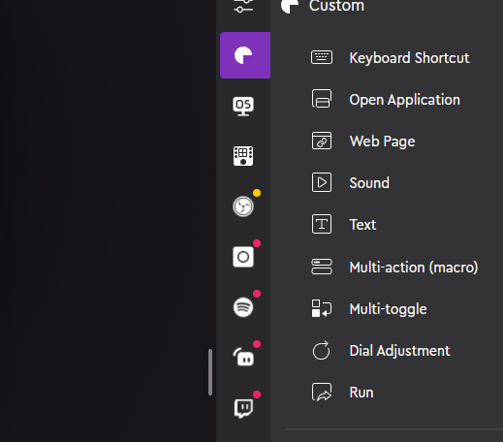
Task: Select the Multi-action (macro) item
Action: 394,268
